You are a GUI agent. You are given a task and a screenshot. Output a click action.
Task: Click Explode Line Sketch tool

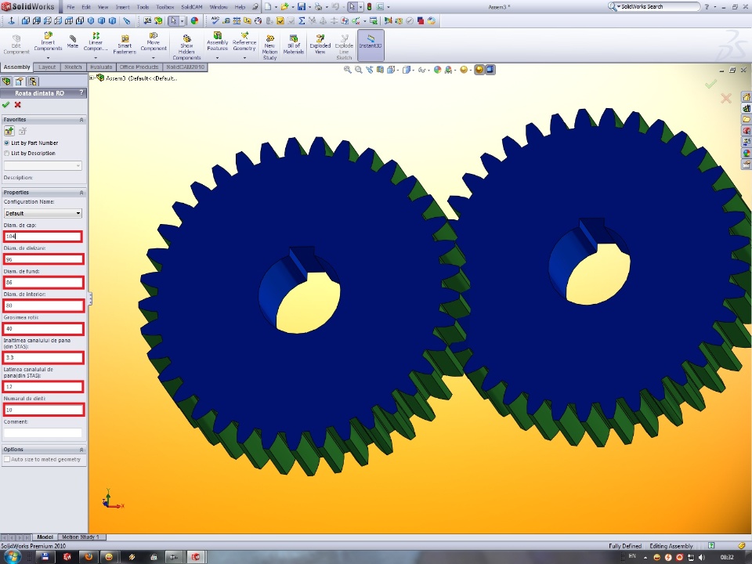[344, 47]
